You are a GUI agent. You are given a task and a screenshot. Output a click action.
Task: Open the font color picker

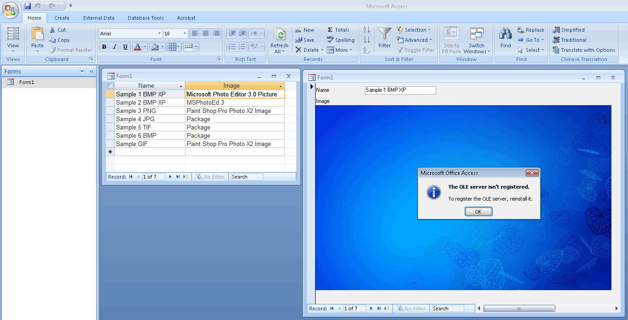(x=144, y=46)
